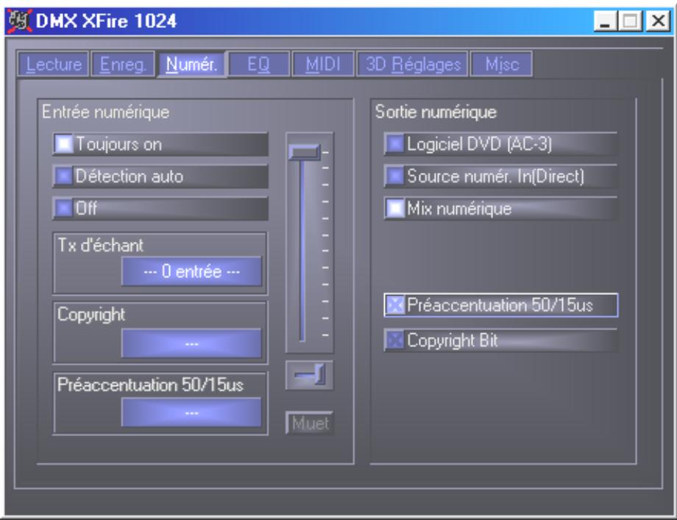Open the EQ tab

point(258,64)
